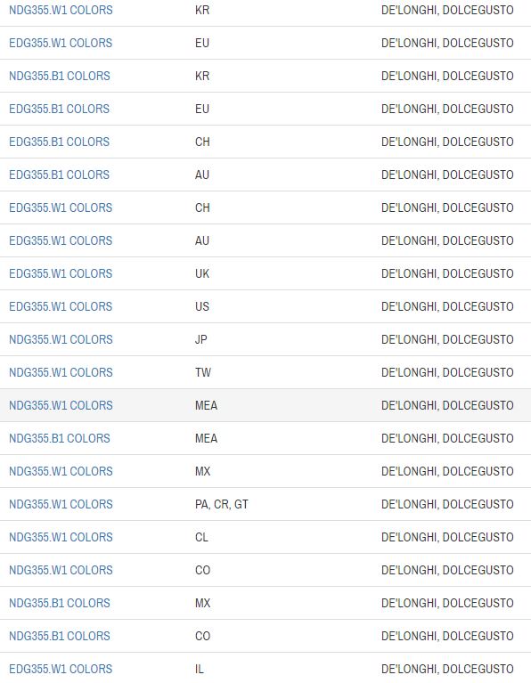531x683 pixels.
Task: Select NDG355.W1 COLORS link for JP
Action: pyautogui.click(x=61, y=339)
